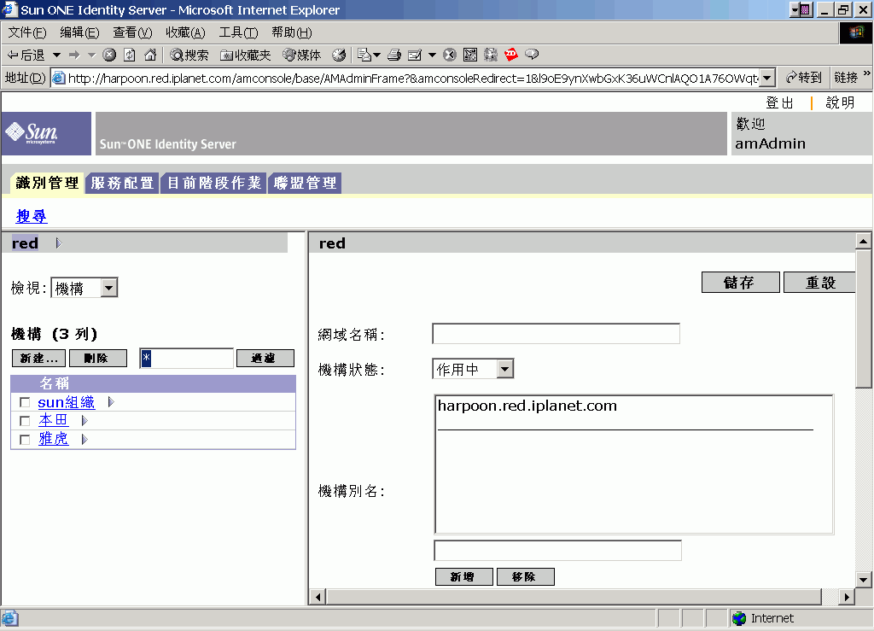The width and height of the screenshot is (874, 631).
Task: Check the 本田 organization checkbox
Action: tap(25, 421)
